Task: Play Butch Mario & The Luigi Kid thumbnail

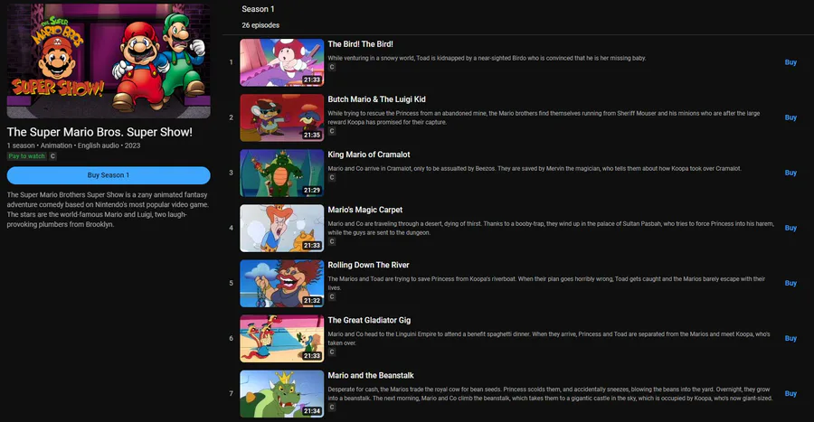Action: [x=282, y=117]
